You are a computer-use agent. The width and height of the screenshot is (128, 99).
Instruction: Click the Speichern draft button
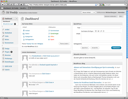[x=85, y=48]
